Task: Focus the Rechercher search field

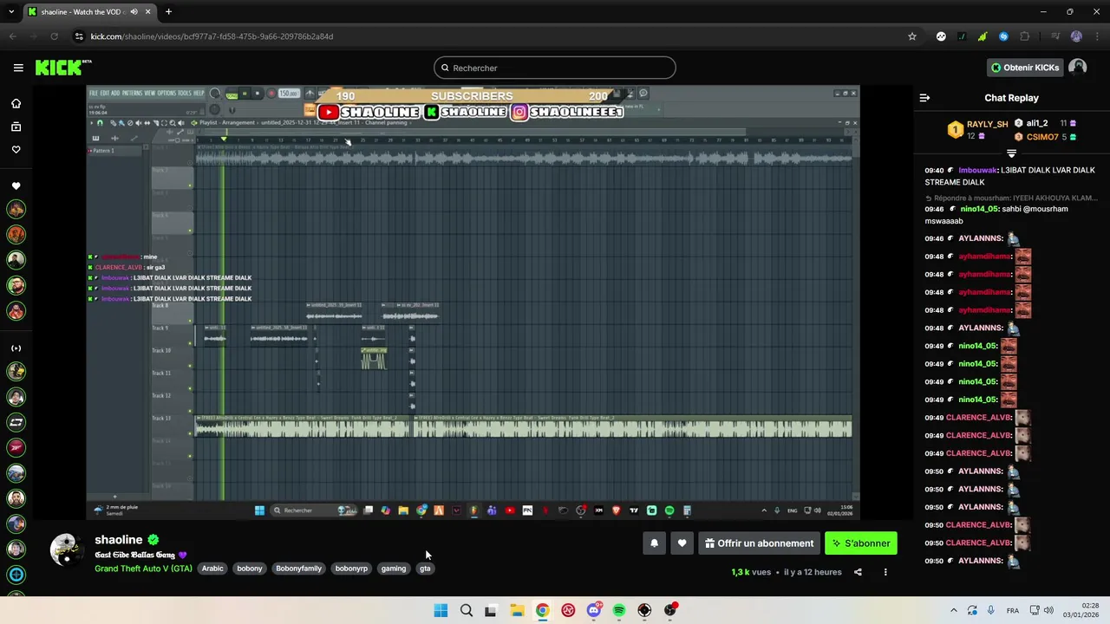Action: click(x=555, y=68)
